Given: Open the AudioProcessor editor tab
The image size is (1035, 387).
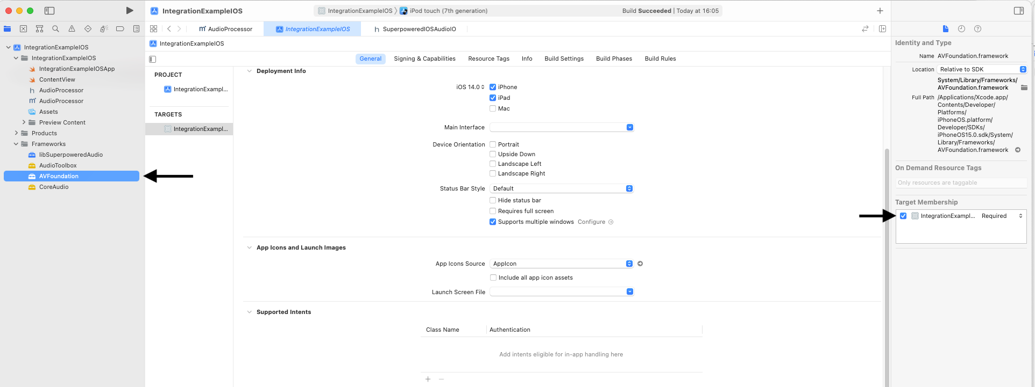Looking at the screenshot, I should 225,29.
